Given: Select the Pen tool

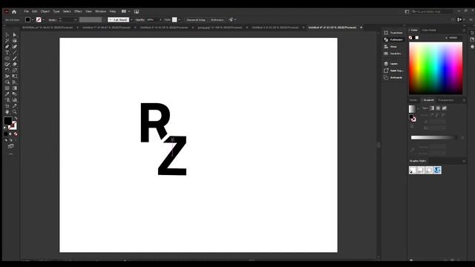Looking at the screenshot, I should coord(7,47).
